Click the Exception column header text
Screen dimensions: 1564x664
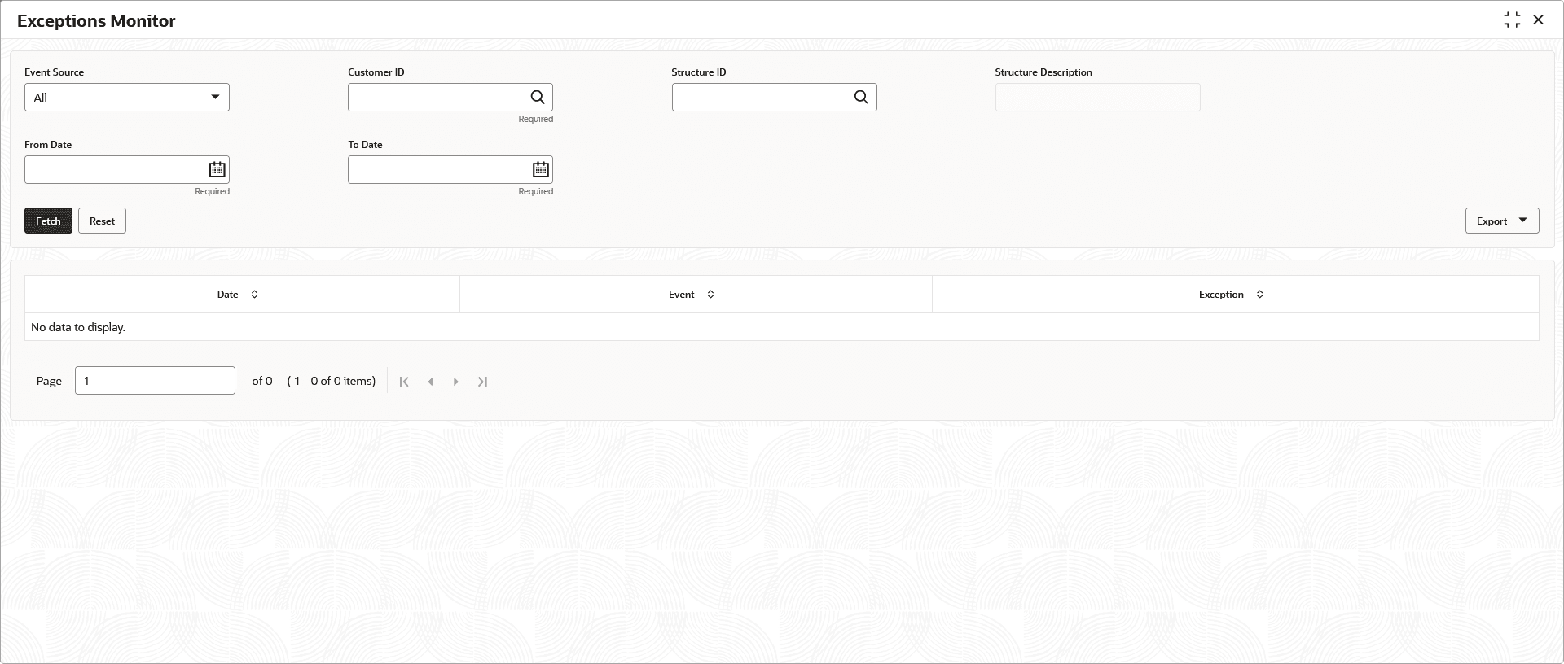1221,295
